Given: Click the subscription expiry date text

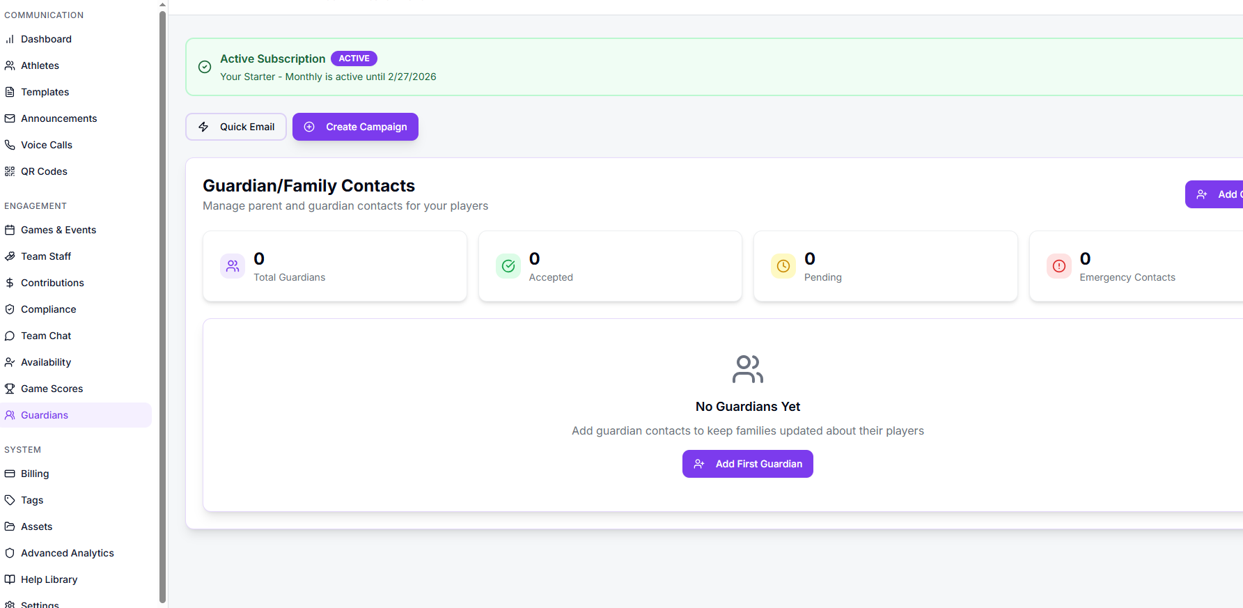Looking at the screenshot, I should [328, 77].
